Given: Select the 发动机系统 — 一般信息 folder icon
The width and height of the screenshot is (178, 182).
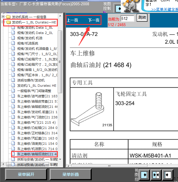Looking at the screenshot, I should coord(8,17).
